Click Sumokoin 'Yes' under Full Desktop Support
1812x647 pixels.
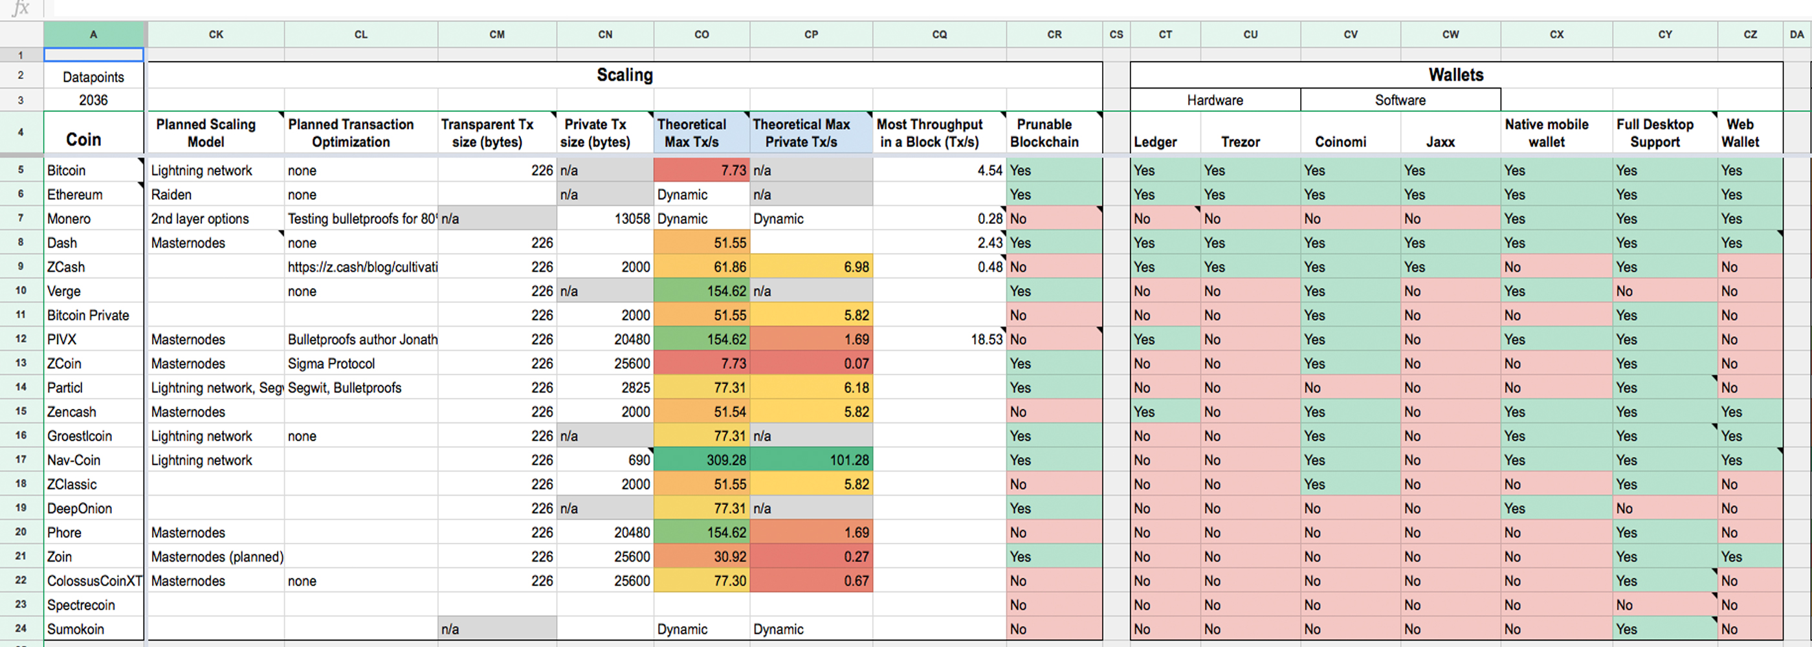(x=1664, y=629)
